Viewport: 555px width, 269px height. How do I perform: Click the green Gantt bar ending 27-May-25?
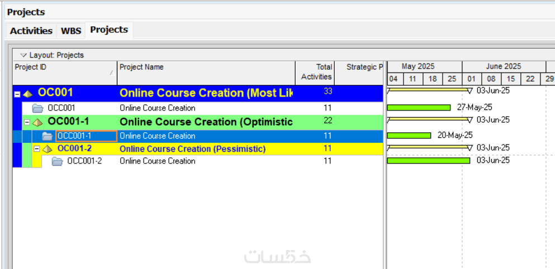point(419,108)
